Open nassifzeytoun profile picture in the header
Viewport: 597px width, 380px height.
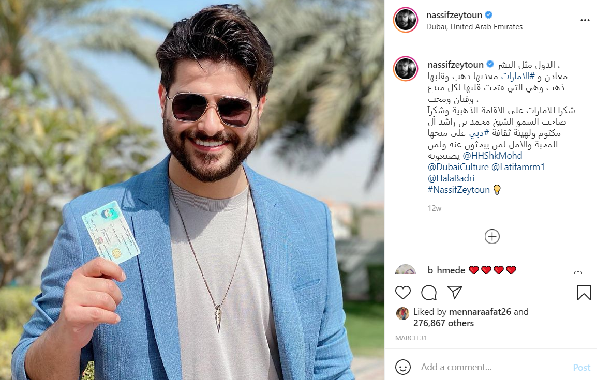[x=406, y=20]
